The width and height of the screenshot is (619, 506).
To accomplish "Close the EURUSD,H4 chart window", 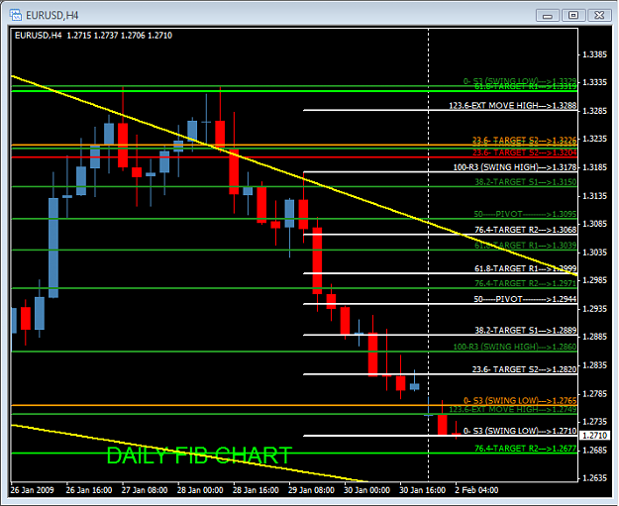I will pos(599,16).
